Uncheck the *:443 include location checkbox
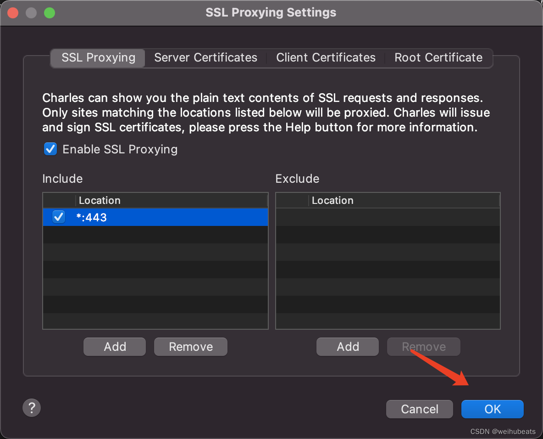Image resolution: width=543 pixels, height=439 pixels. [x=59, y=217]
